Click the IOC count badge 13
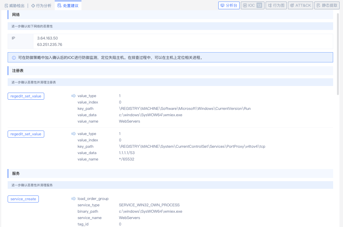Image resolution: width=343 pixels, height=227 pixels. [259, 5]
